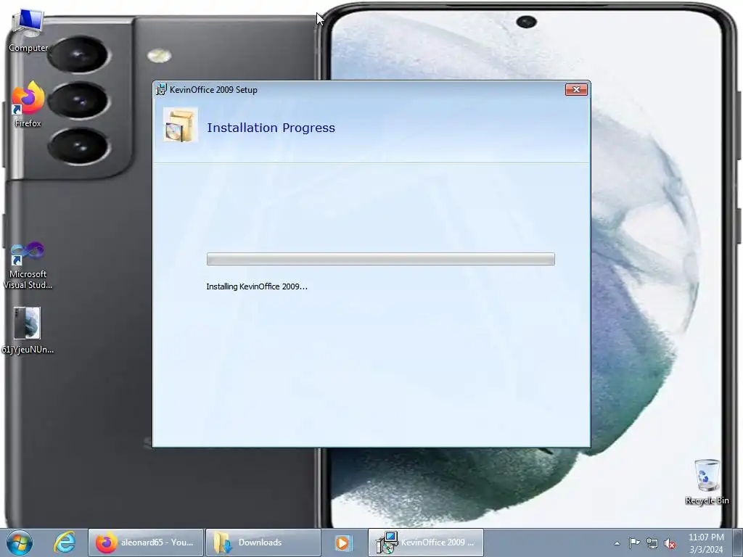
Task: Close the KevinOffice 2009 Setup window
Action: (x=576, y=89)
